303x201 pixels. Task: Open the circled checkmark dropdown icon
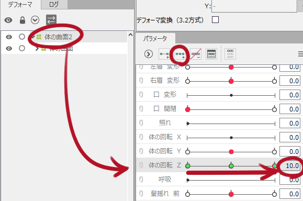pyautogui.click(x=35, y=20)
